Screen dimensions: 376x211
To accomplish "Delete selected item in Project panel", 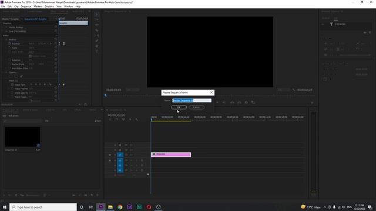I will [x=98, y=195].
